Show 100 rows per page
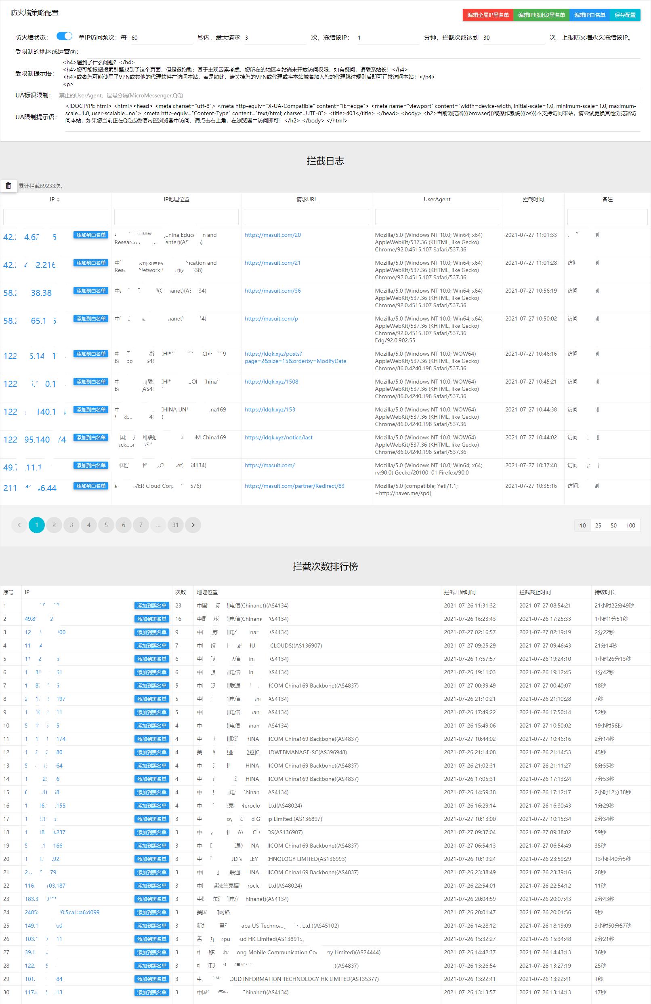The height and width of the screenshot is (1004, 651). coord(630,525)
